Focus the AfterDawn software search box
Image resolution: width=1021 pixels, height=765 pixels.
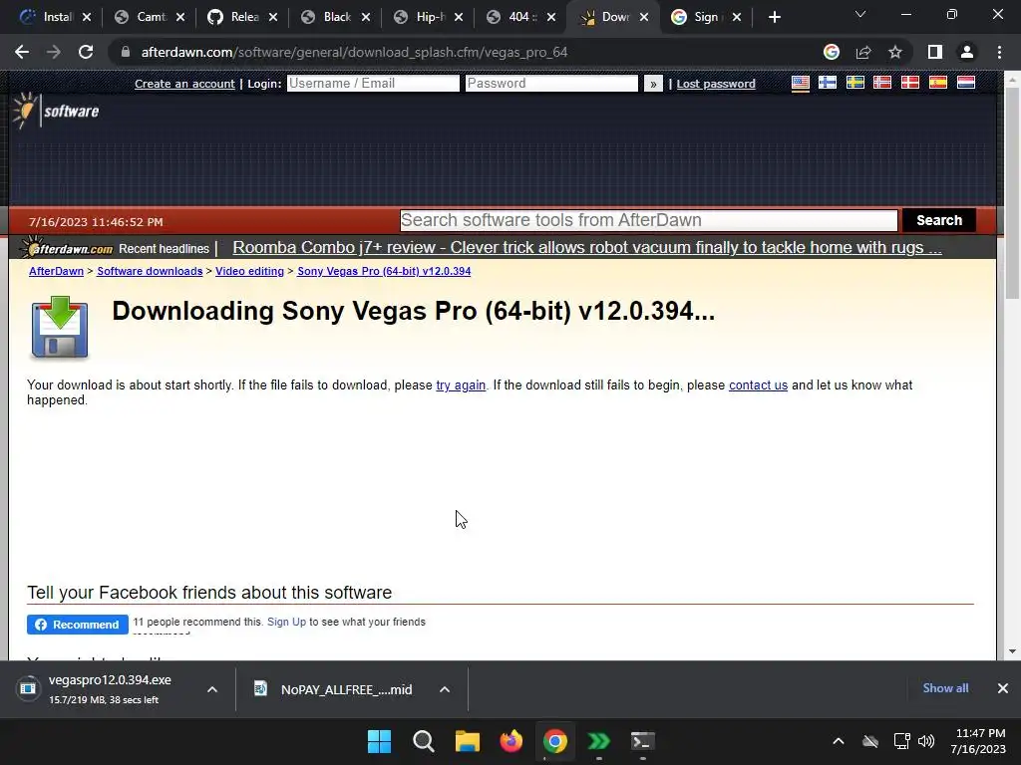tap(648, 220)
